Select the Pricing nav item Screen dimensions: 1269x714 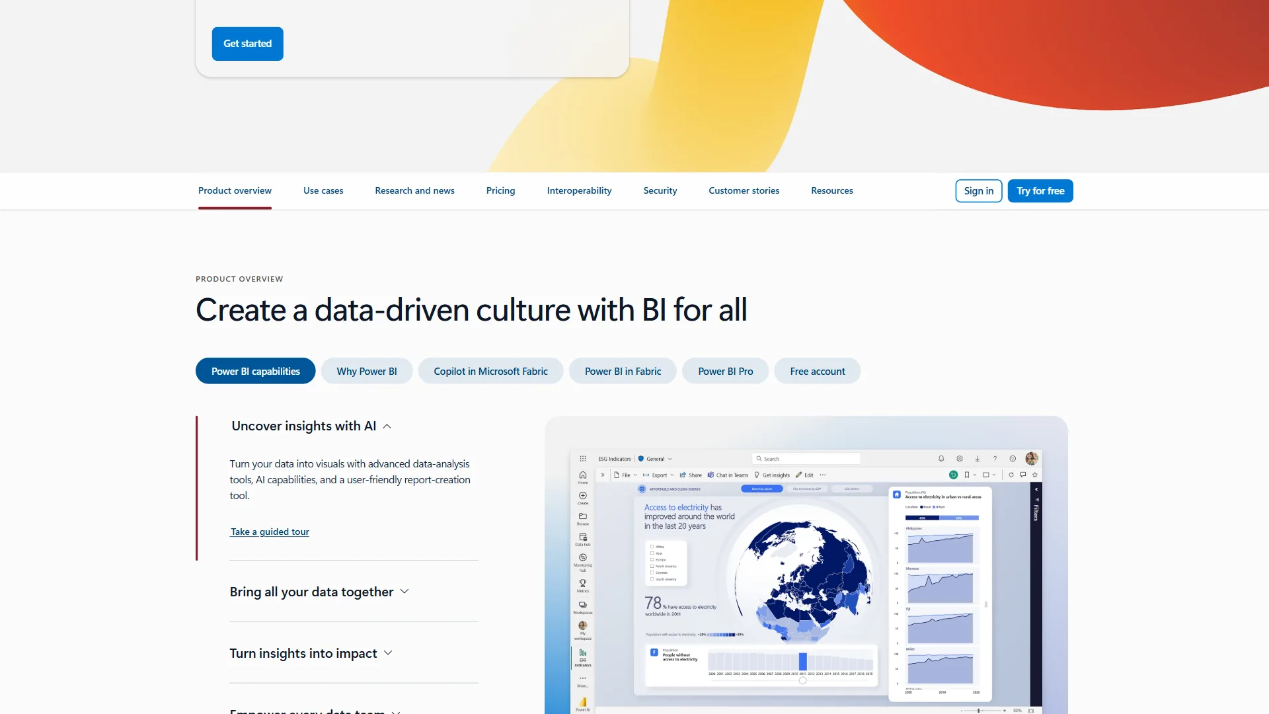(500, 190)
